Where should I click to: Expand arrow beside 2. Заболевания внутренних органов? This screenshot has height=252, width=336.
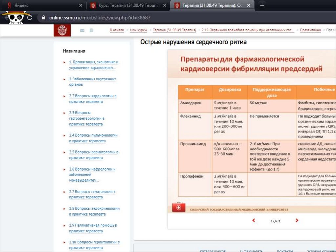(64, 80)
